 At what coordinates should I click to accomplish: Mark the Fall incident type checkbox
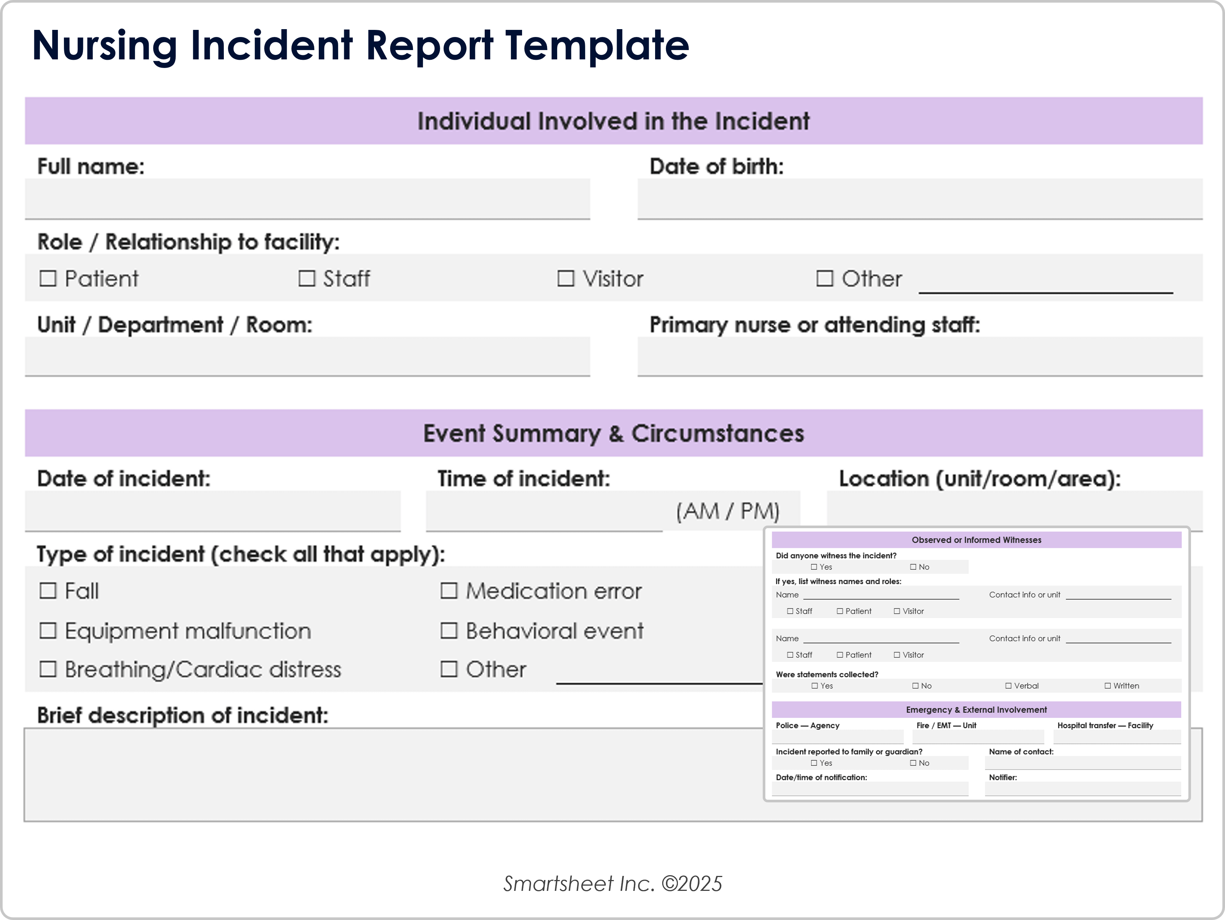pos(48,591)
